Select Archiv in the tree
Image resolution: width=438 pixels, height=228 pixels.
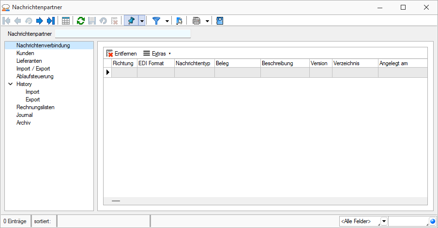click(x=23, y=123)
